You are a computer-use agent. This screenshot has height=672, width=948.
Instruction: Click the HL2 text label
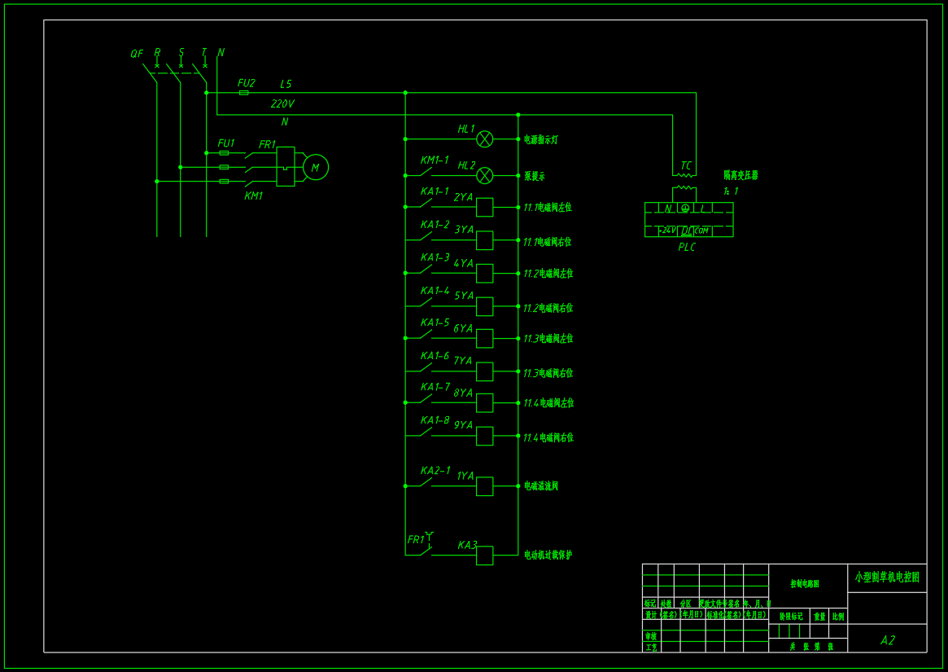coord(466,165)
